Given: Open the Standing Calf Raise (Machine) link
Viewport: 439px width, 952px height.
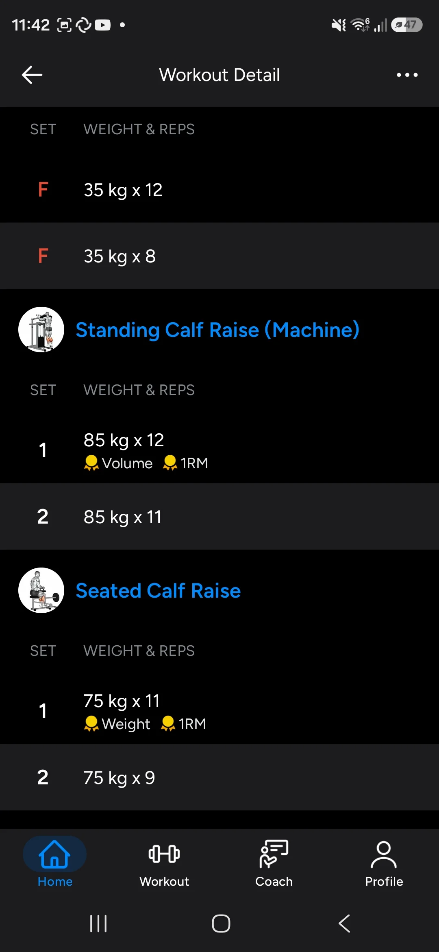Looking at the screenshot, I should [217, 330].
